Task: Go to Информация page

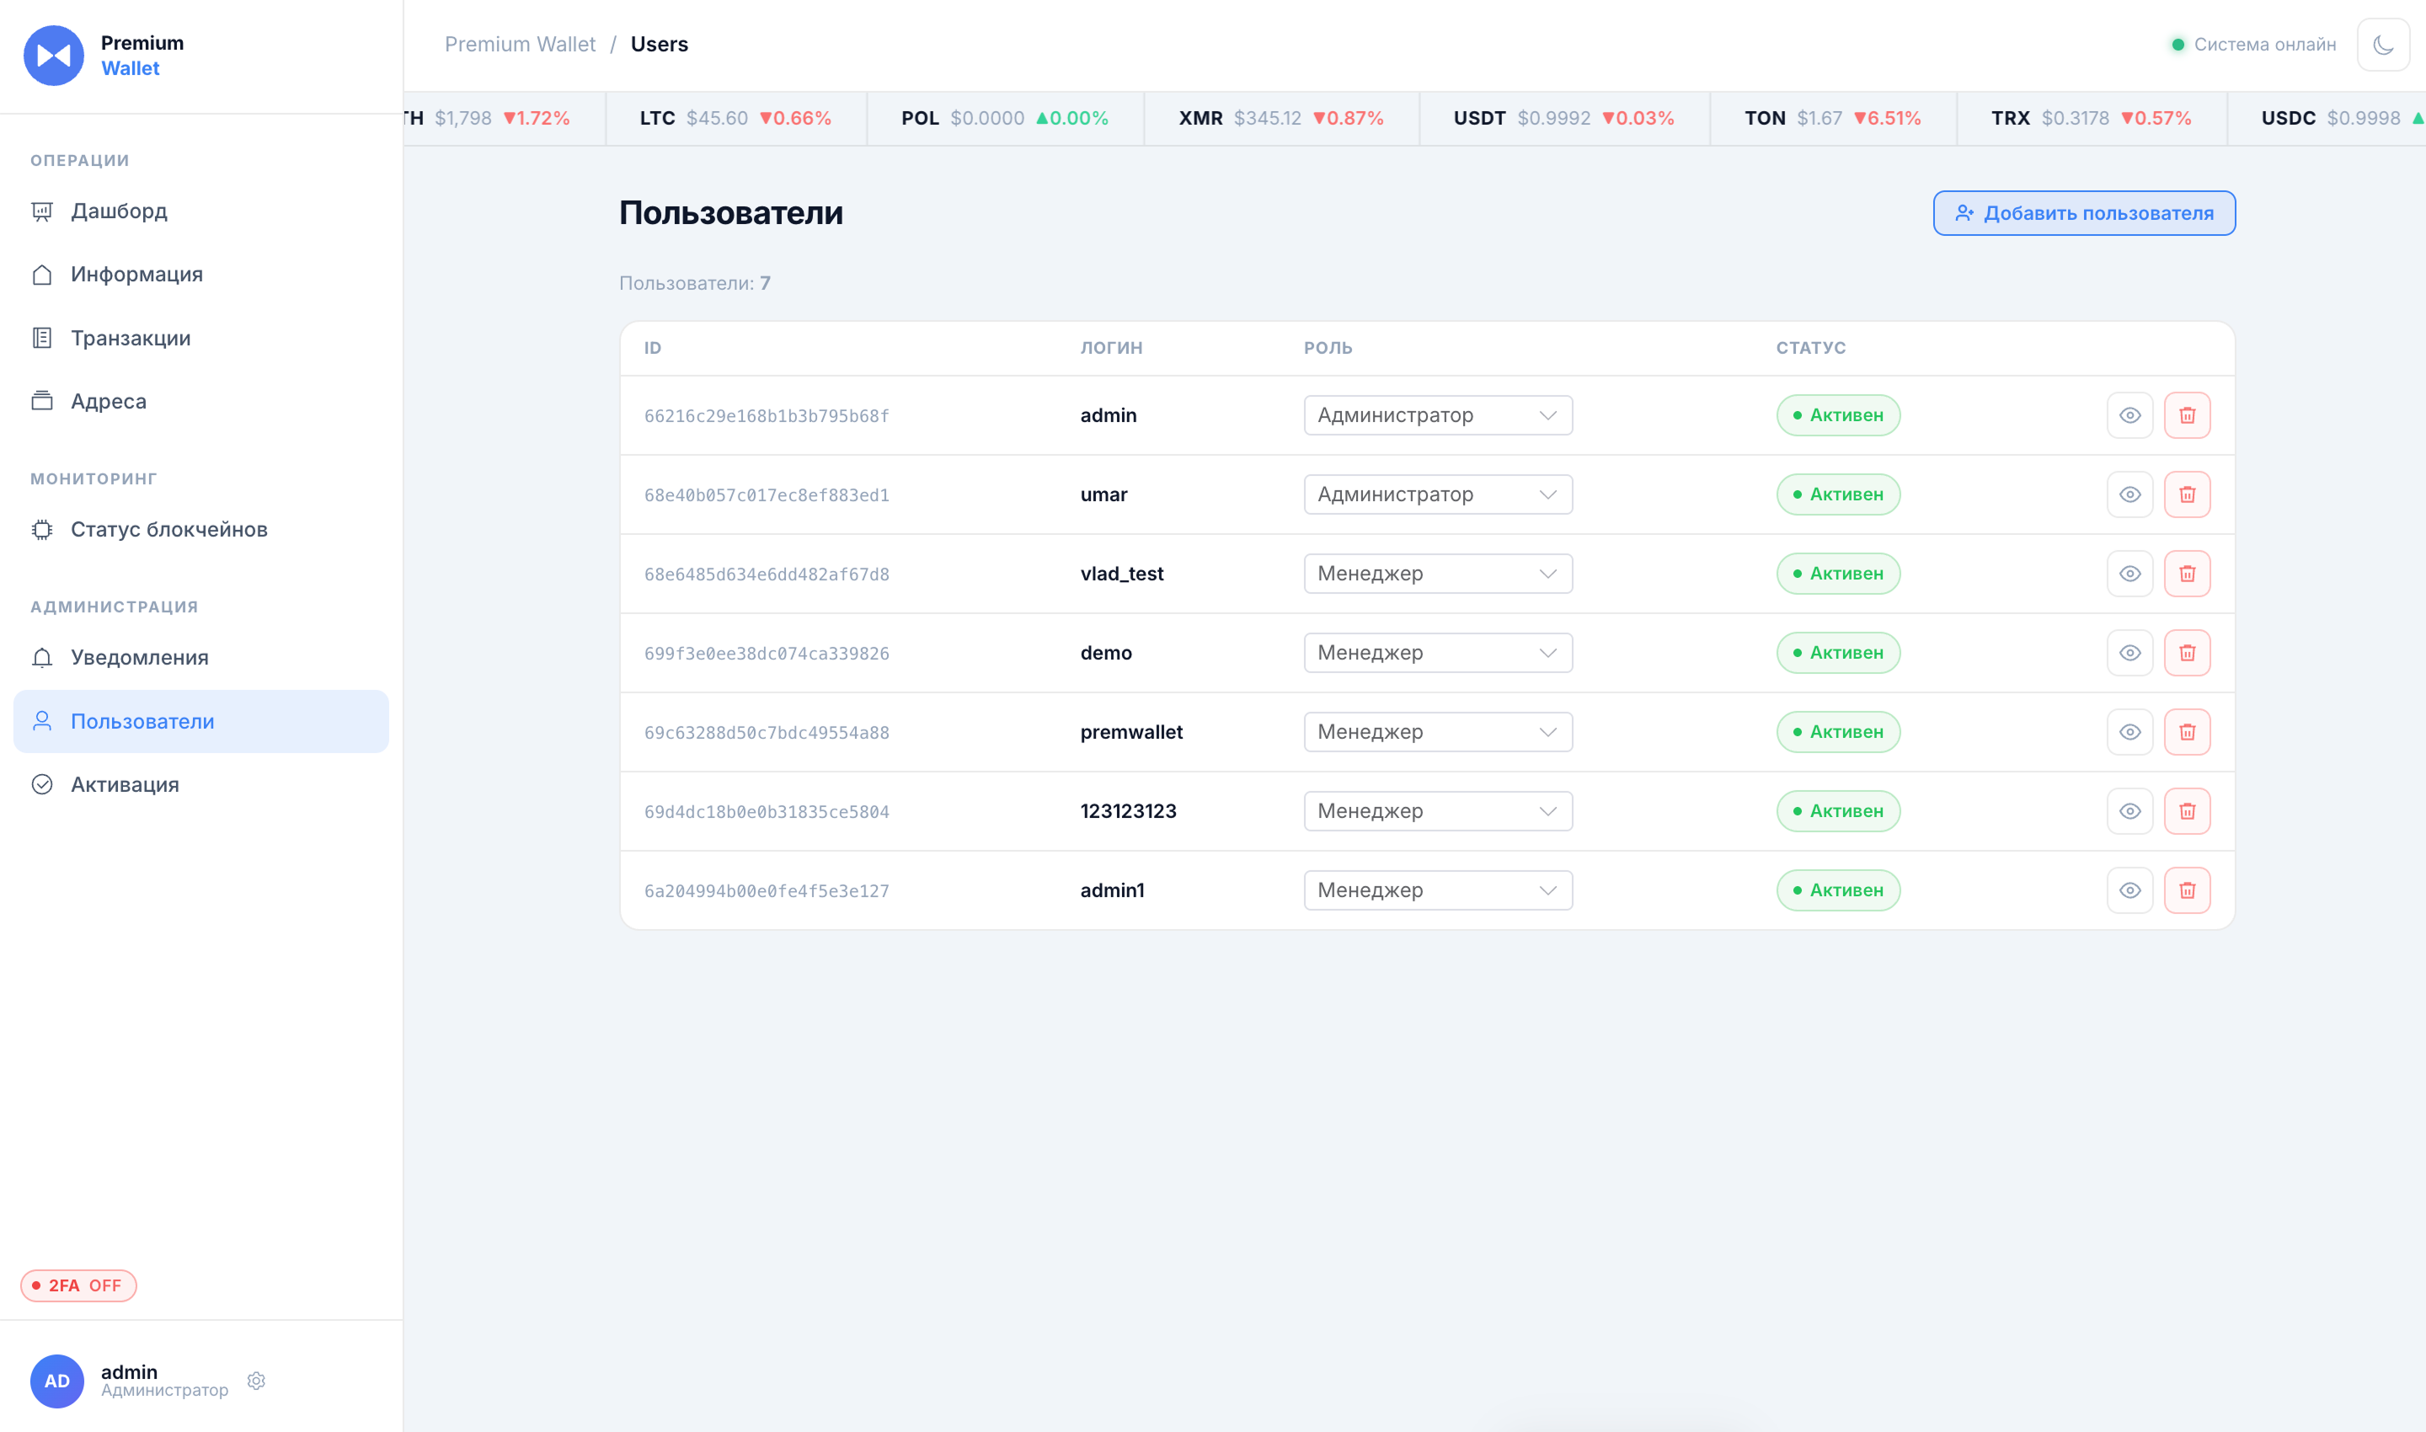Action: pyautogui.click(x=200, y=275)
